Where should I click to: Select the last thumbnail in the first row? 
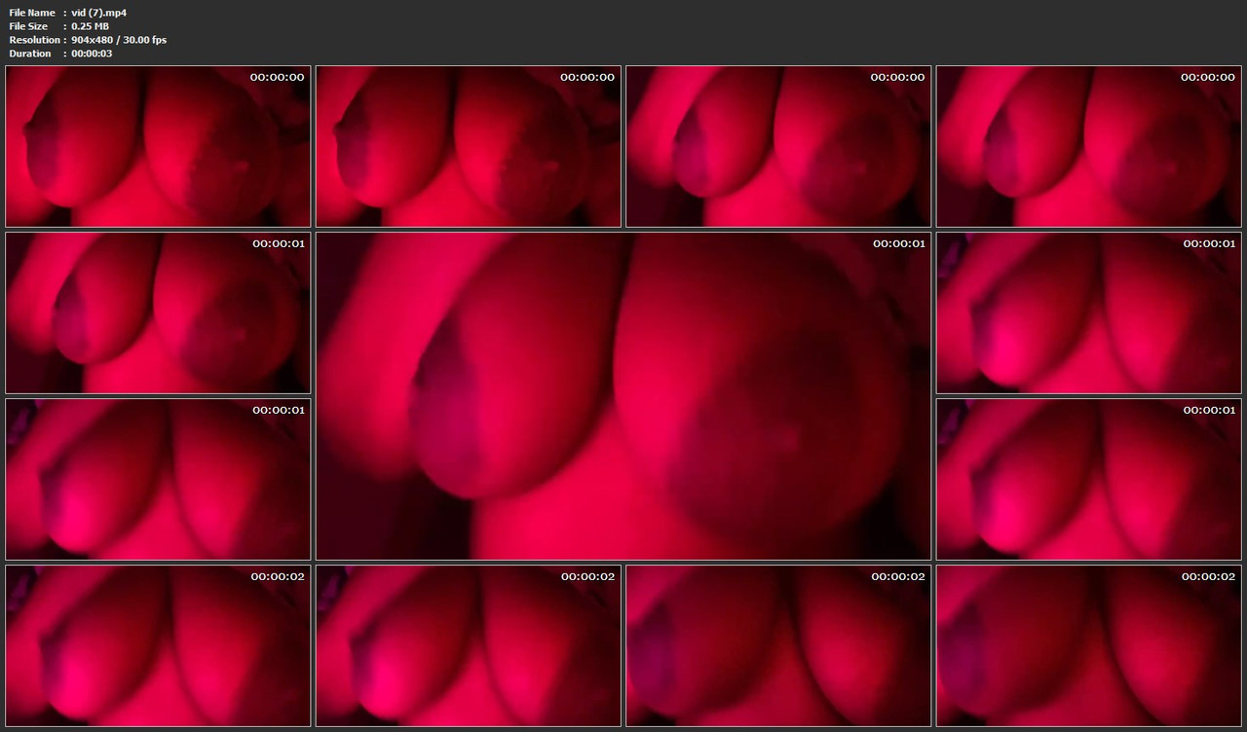(x=1088, y=146)
